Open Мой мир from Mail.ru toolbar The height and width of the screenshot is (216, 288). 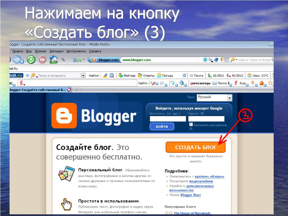click(x=127, y=75)
